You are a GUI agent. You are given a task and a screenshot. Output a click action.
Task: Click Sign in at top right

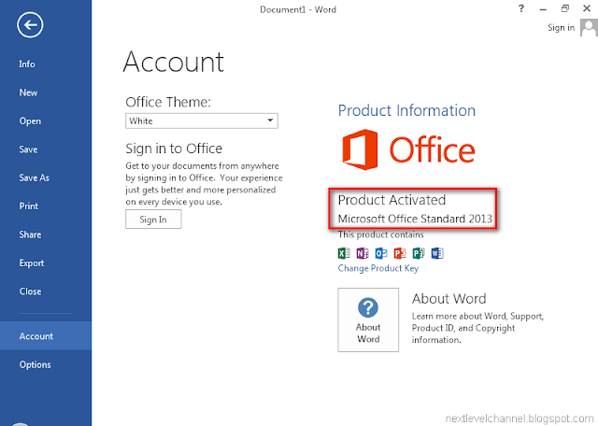tap(561, 27)
